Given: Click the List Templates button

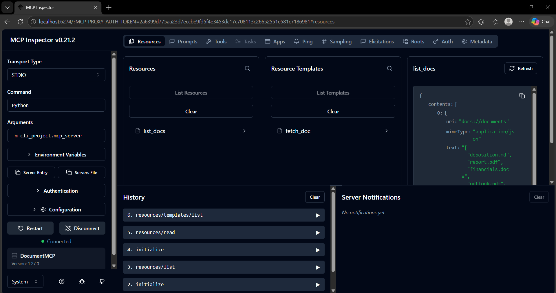Looking at the screenshot, I should click(x=333, y=93).
